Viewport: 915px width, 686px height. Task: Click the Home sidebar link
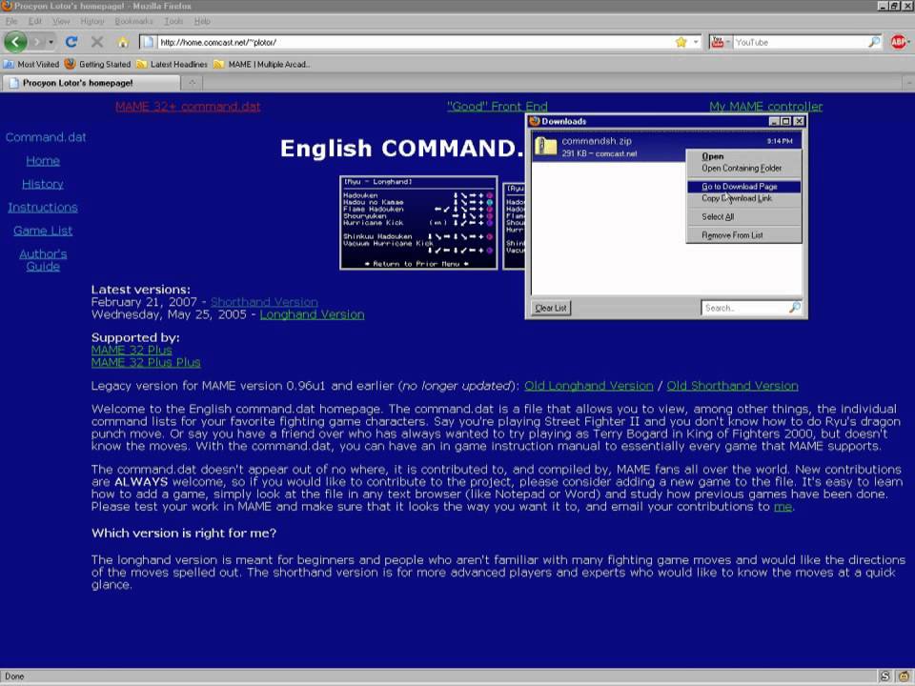pos(43,161)
